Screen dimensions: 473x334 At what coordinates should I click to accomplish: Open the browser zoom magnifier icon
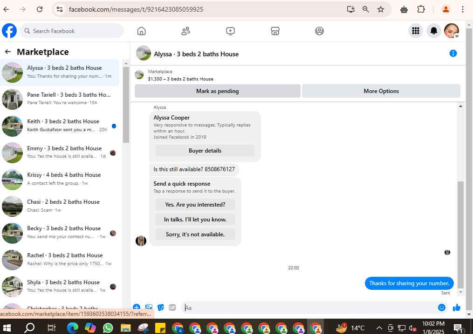pyautogui.click(x=366, y=9)
